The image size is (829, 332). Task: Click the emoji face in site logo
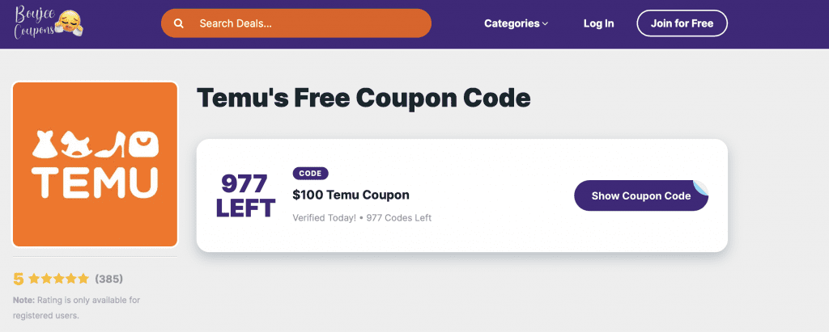[x=70, y=23]
